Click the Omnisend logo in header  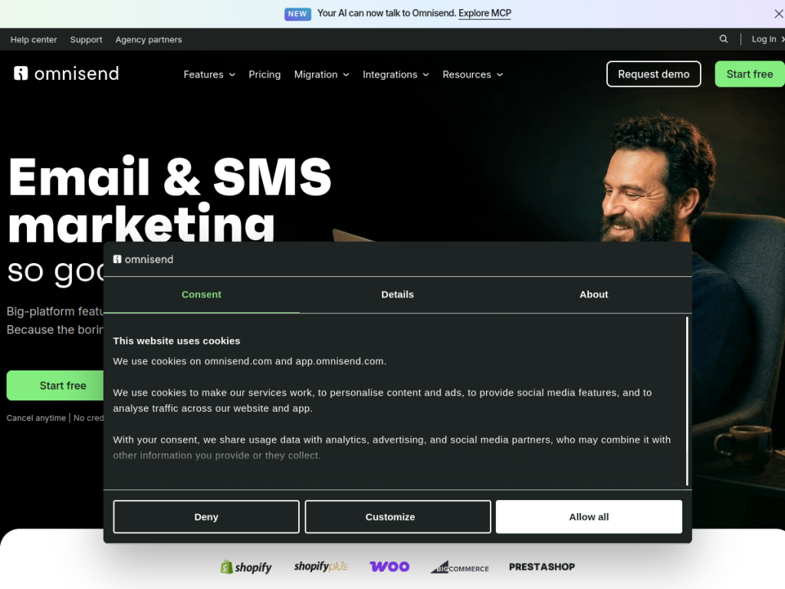pos(67,74)
